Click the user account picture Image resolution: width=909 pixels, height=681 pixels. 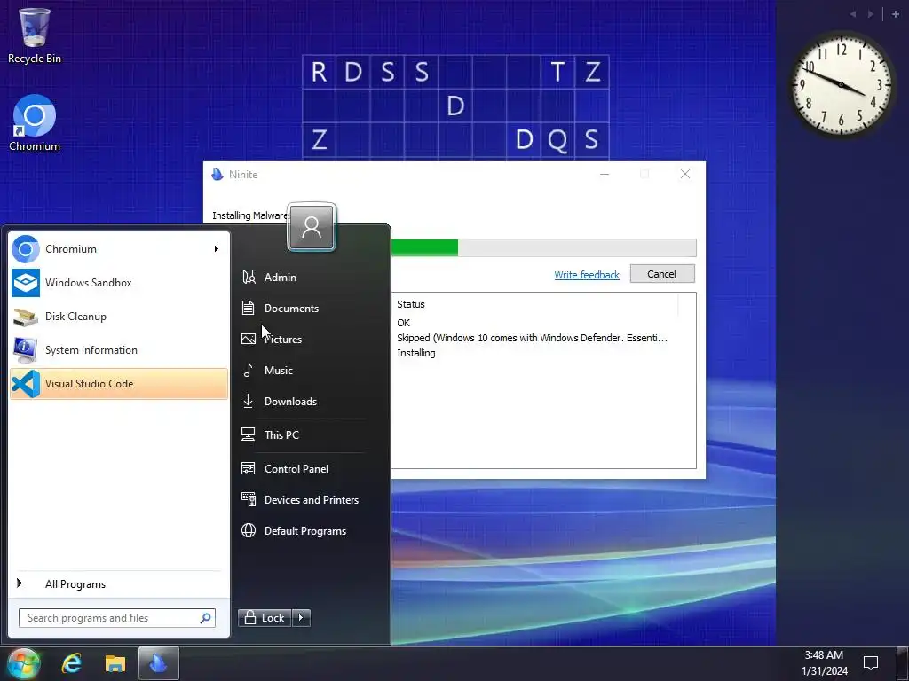tap(312, 227)
